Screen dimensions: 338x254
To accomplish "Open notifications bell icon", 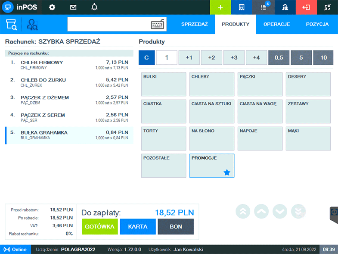I will click(x=94, y=7).
